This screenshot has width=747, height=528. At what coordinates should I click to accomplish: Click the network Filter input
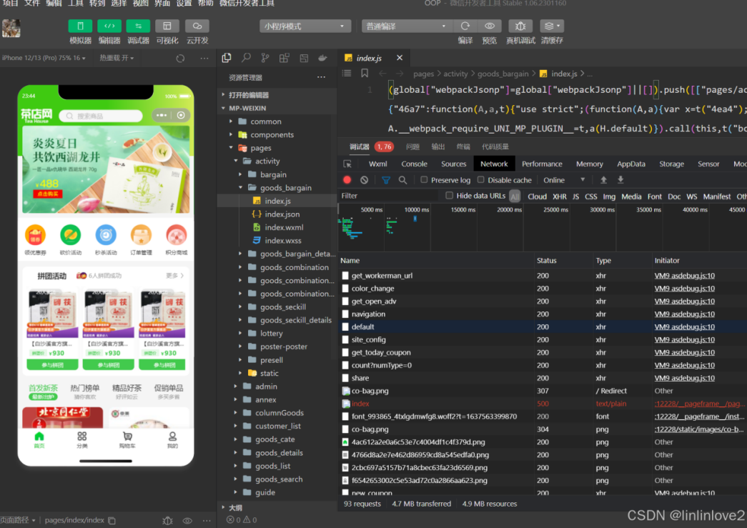[x=388, y=196]
